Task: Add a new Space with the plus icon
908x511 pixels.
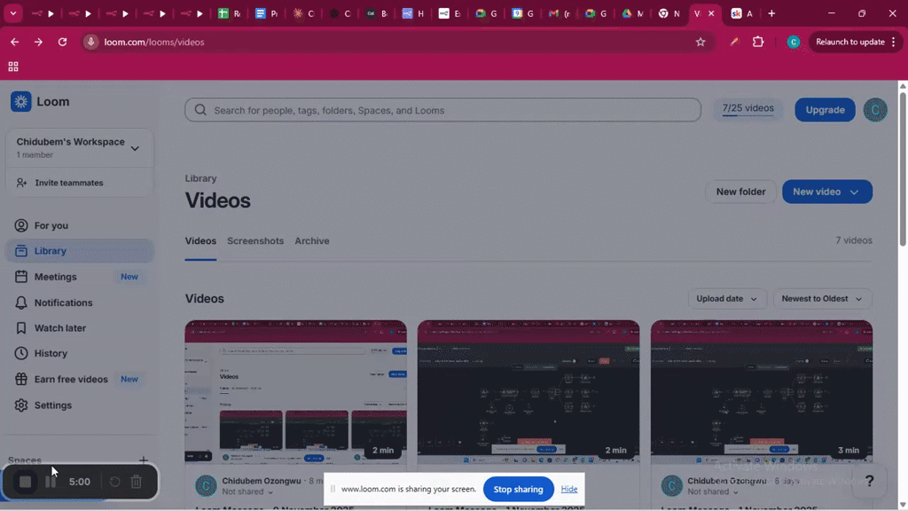Action: pyautogui.click(x=143, y=460)
